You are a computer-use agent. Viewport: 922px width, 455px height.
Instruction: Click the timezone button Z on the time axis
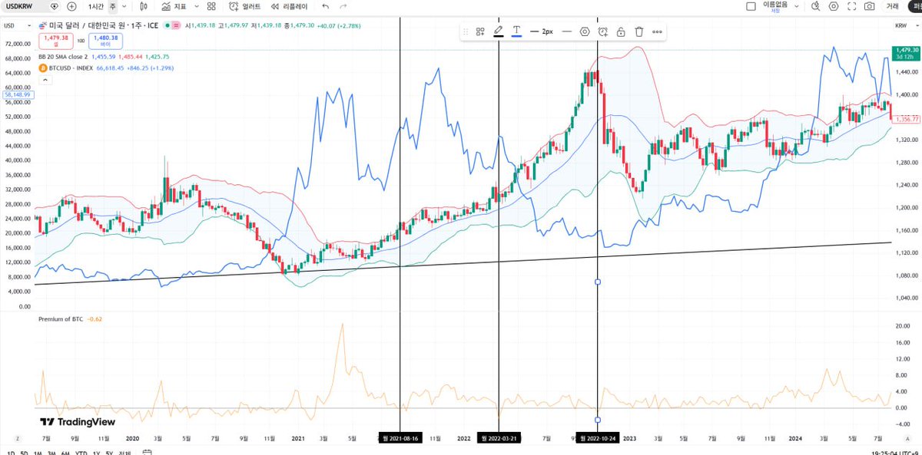17,438
